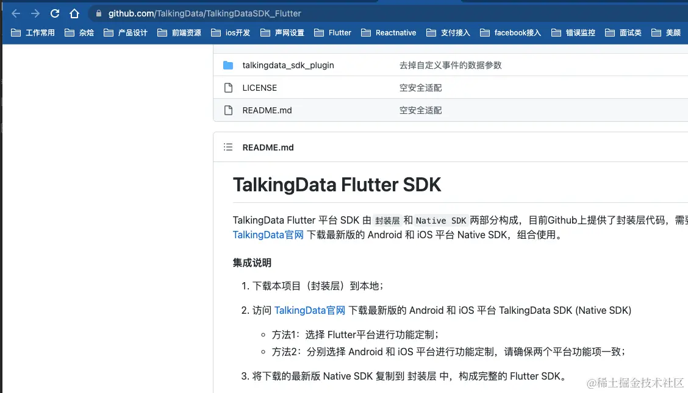
Task: Open the 美颜 bookmark folder
Action: (666, 33)
